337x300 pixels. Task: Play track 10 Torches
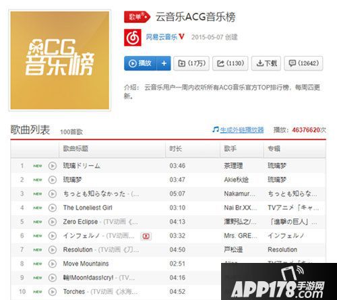point(53,292)
